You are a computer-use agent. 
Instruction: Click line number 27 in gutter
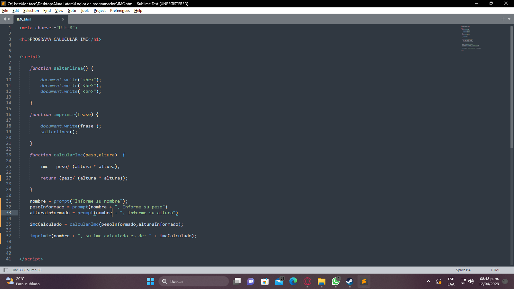(8, 178)
